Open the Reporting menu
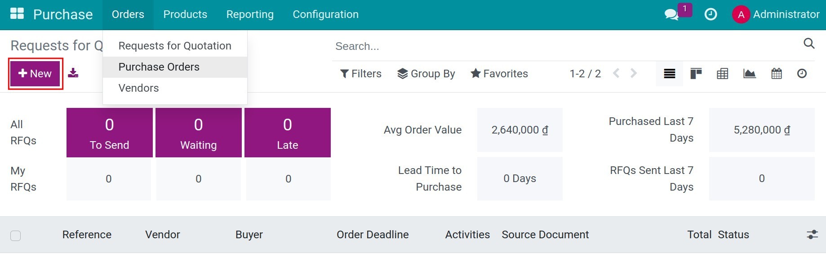Viewport: 826px width, 254px height. [x=250, y=14]
